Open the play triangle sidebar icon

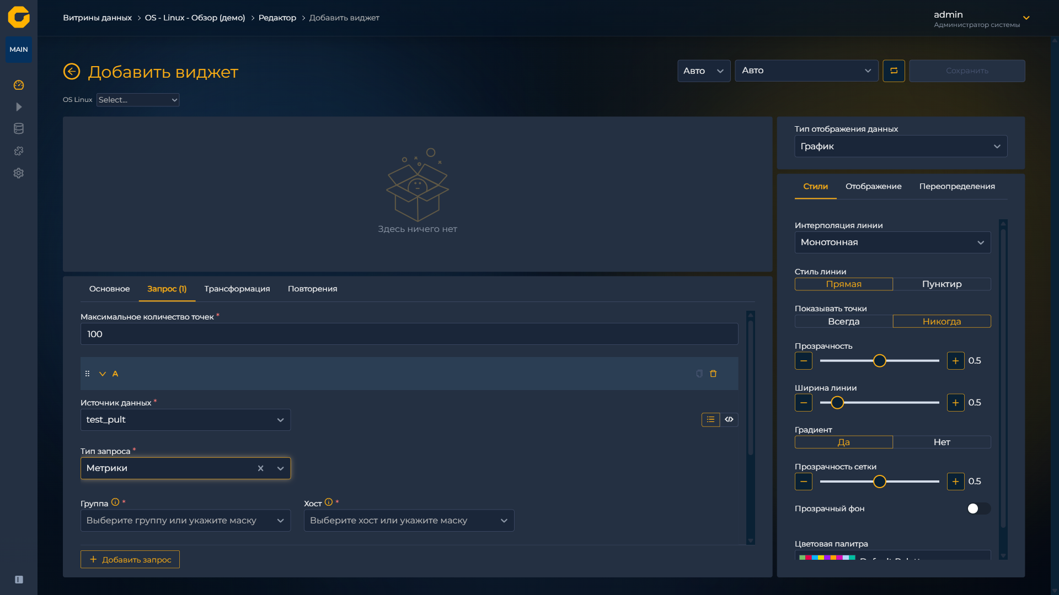coord(19,107)
